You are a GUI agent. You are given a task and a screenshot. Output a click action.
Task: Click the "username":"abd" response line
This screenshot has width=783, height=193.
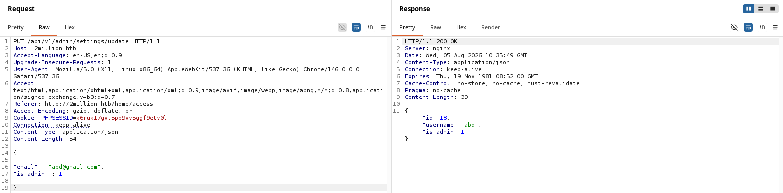(x=452, y=125)
